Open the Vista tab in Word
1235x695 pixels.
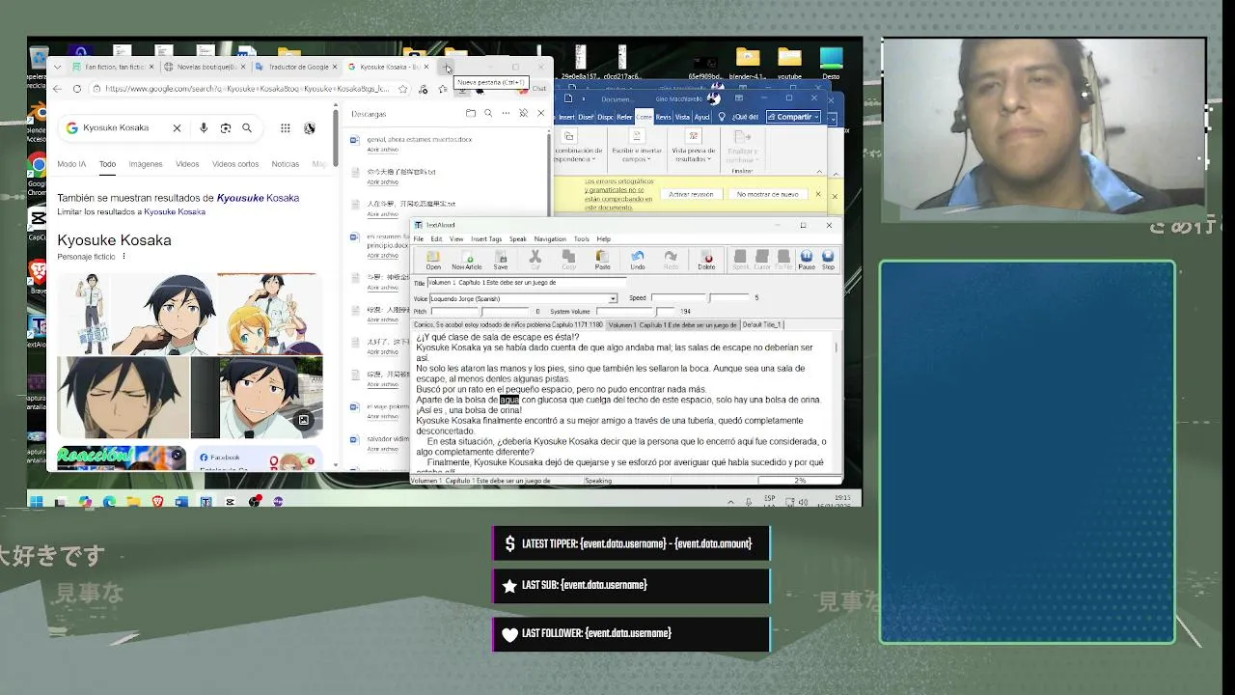tap(682, 117)
